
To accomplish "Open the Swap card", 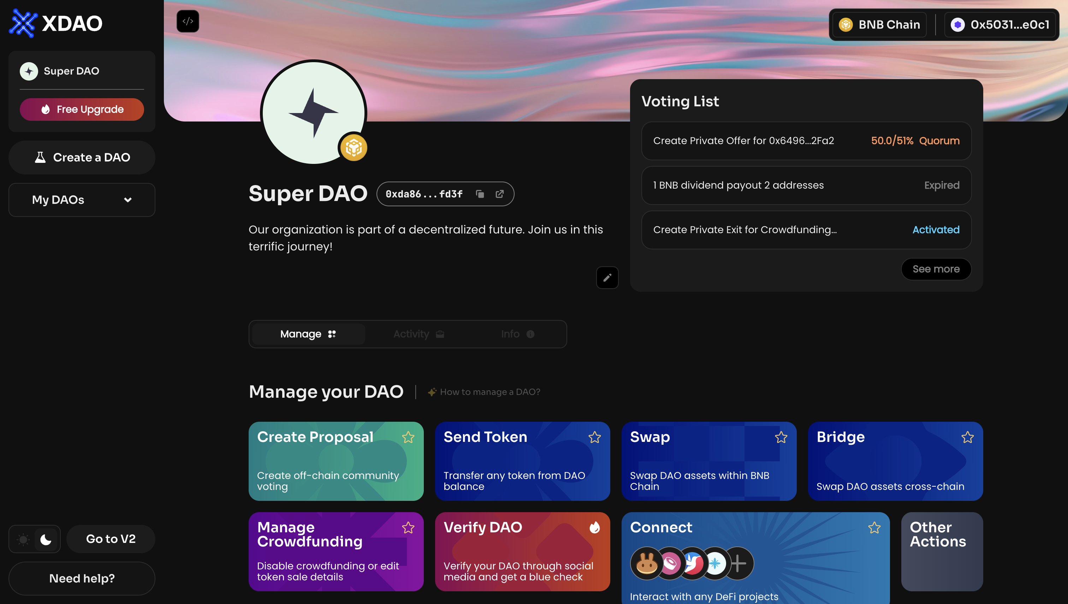I will click(709, 461).
